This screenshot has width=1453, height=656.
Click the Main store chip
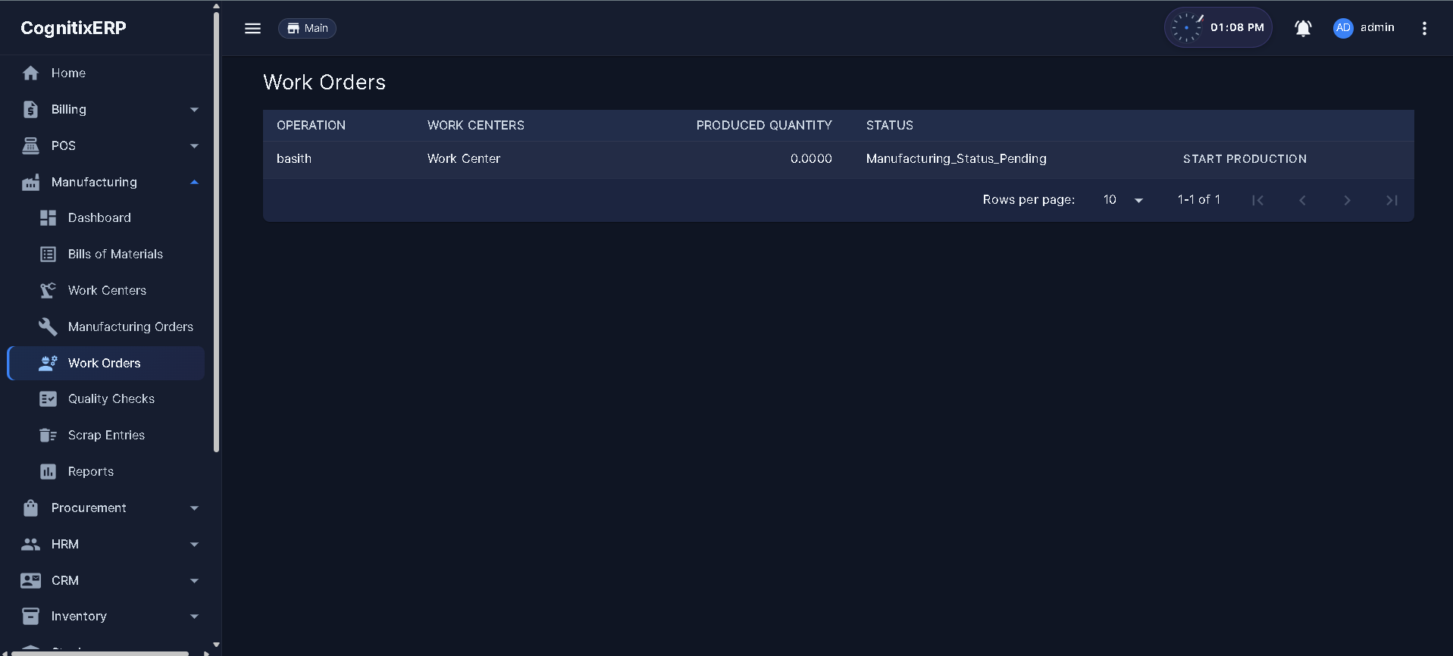click(x=307, y=28)
